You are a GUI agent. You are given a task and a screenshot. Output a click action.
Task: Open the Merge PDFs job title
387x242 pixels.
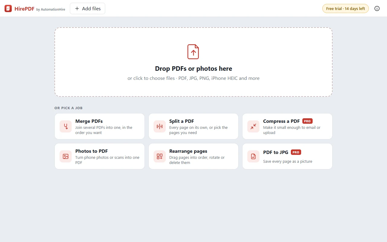[x=89, y=121]
